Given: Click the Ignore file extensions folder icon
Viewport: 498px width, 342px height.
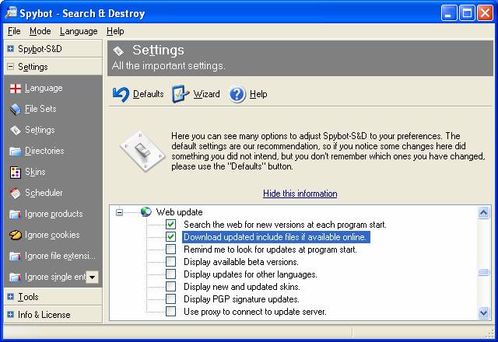Looking at the screenshot, I should pyautogui.click(x=16, y=256).
